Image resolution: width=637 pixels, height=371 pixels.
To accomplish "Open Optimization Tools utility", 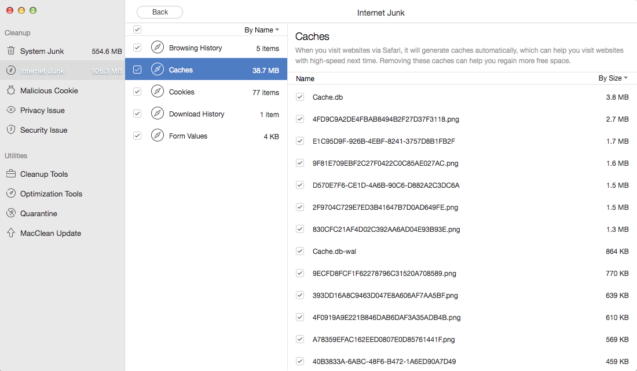I will tap(63, 194).
